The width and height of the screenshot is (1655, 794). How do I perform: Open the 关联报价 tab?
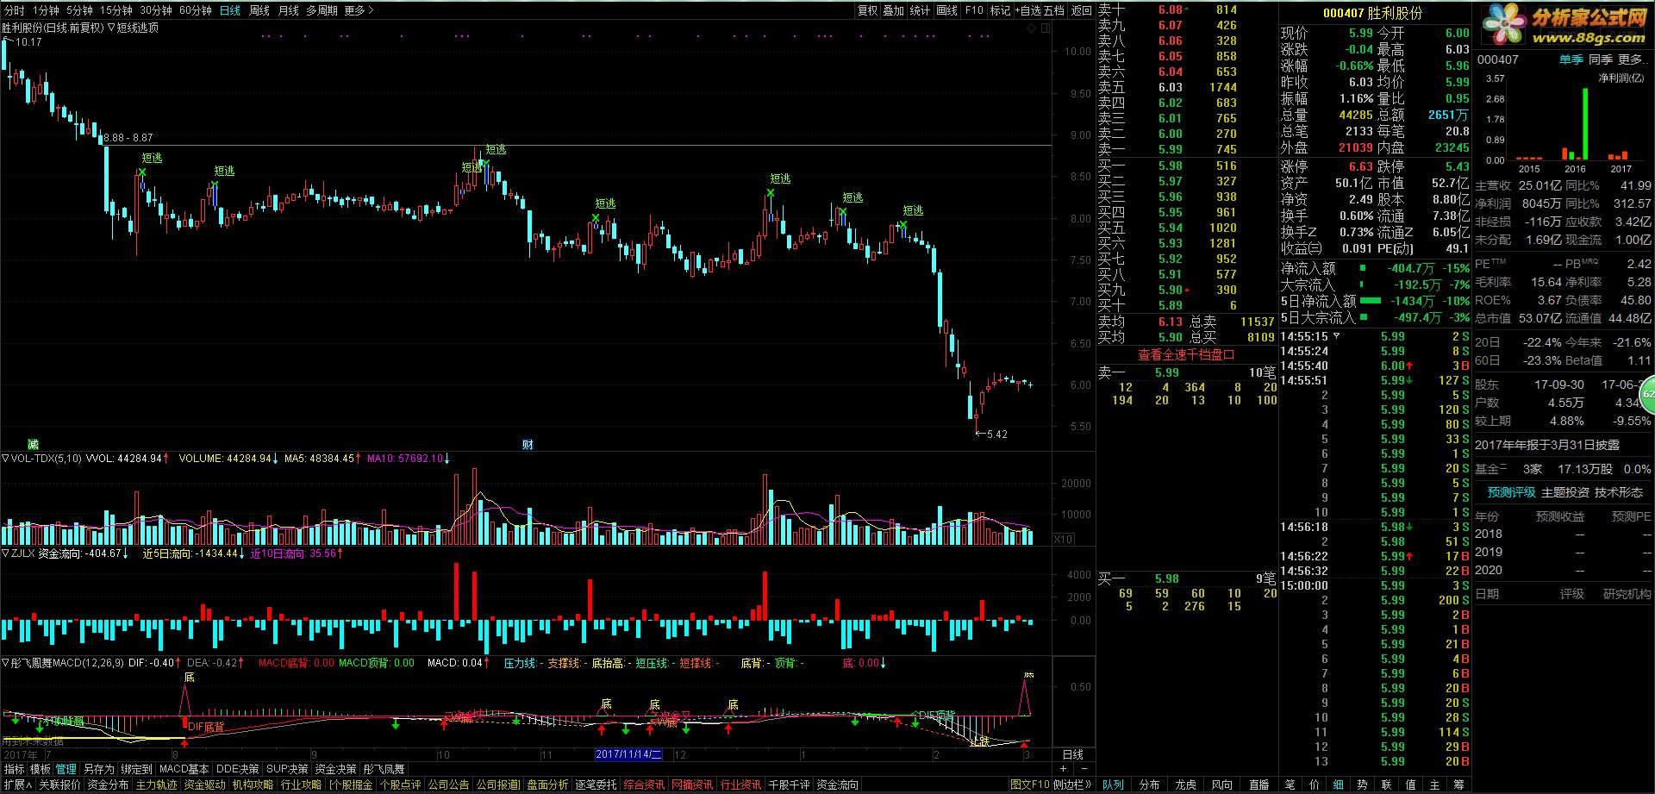pos(59,785)
